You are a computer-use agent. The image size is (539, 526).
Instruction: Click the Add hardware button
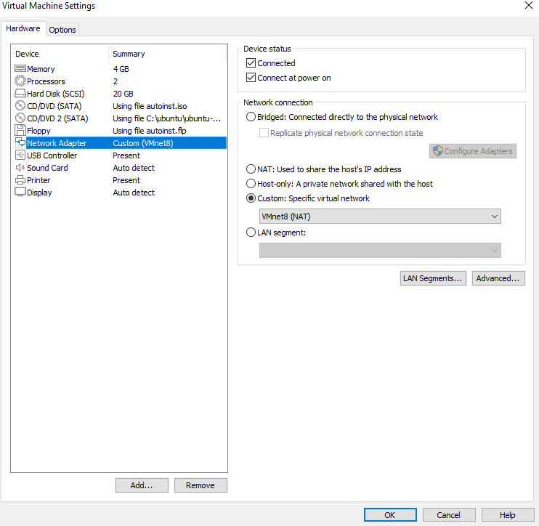pos(142,485)
